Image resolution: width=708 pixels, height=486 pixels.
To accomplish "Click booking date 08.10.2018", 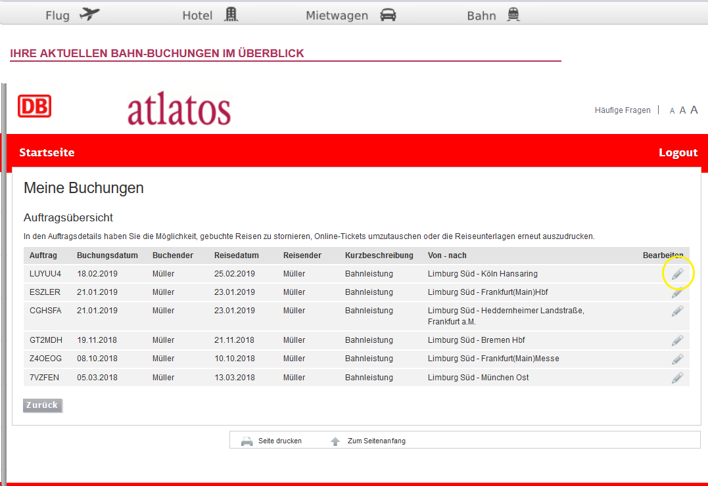I will [x=97, y=359].
